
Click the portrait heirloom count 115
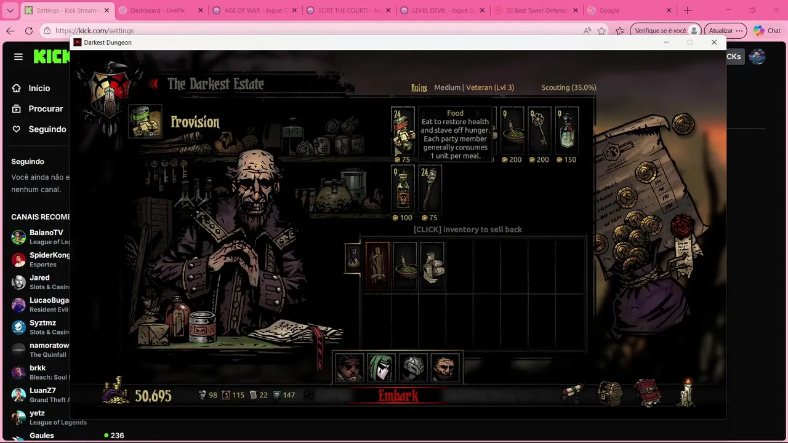233,395
